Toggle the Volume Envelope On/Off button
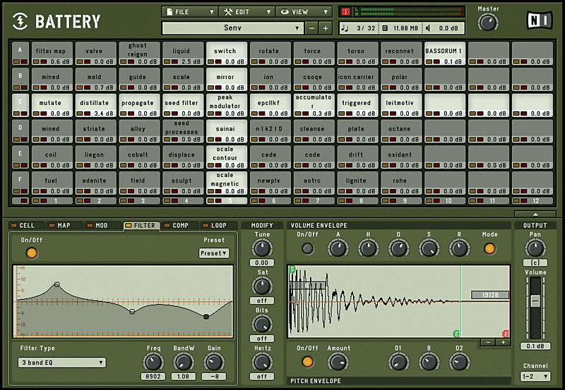Screen dimensions: 565x390 [307, 248]
